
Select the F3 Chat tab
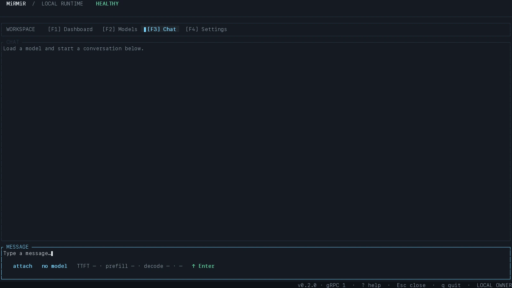tap(160, 29)
